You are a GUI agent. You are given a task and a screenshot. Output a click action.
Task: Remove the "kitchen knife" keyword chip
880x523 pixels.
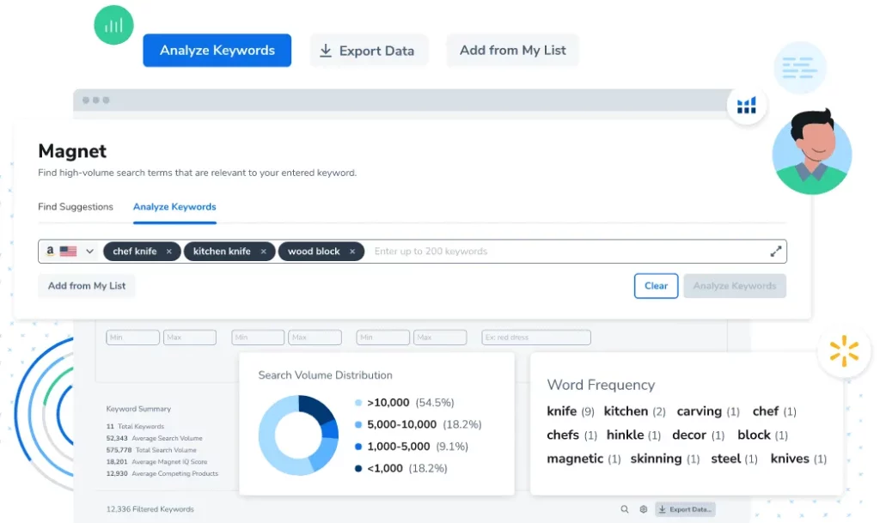tap(263, 252)
